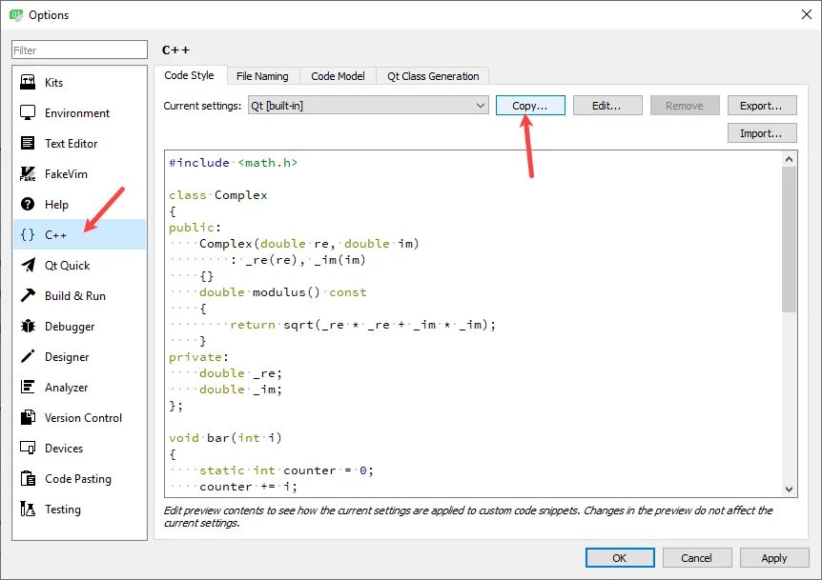The image size is (822, 580).
Task: Click the 'return sqrt(' code line
Action: pos(362,325)
